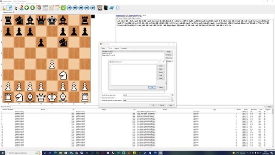The height and width of the screenshot is (155, 275).
Task: Jump to game start with first-move button
Action: point(69,8)
